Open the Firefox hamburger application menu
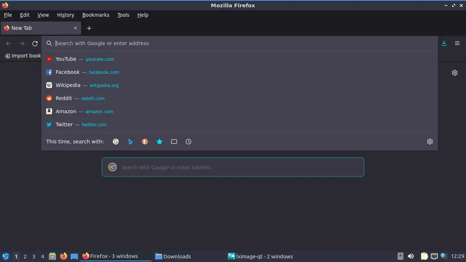This screenshot has width=466, height=262. coord(457,43)
